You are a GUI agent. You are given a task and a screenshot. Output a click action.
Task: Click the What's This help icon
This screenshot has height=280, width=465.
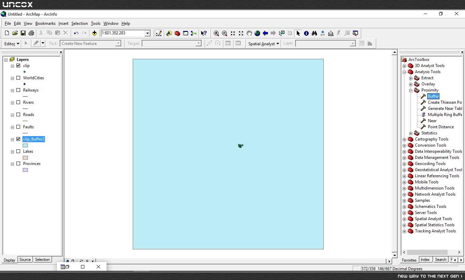pos(204,33)
